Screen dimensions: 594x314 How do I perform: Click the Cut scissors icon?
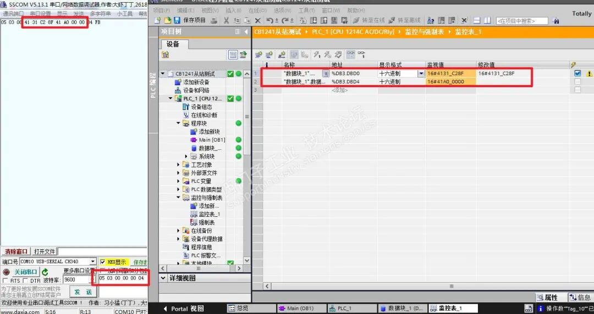(226, 20)
